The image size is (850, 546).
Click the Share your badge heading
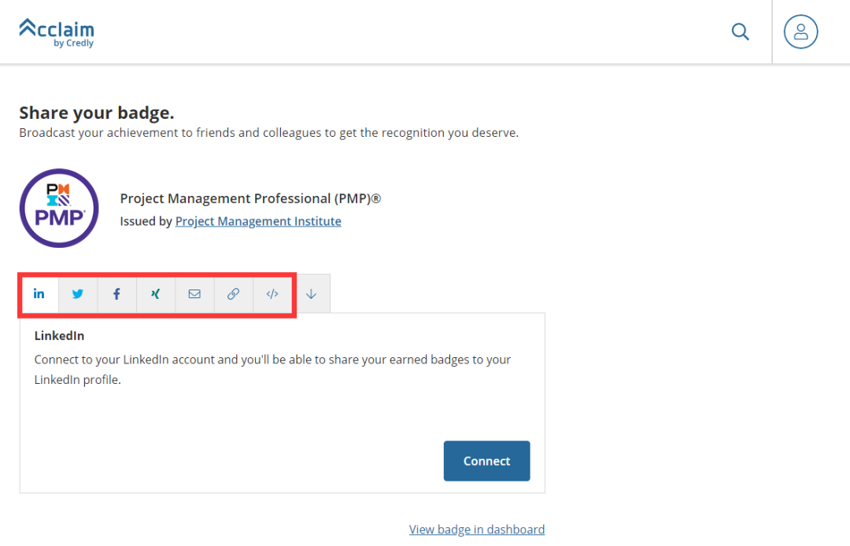(x=97, y=113)
